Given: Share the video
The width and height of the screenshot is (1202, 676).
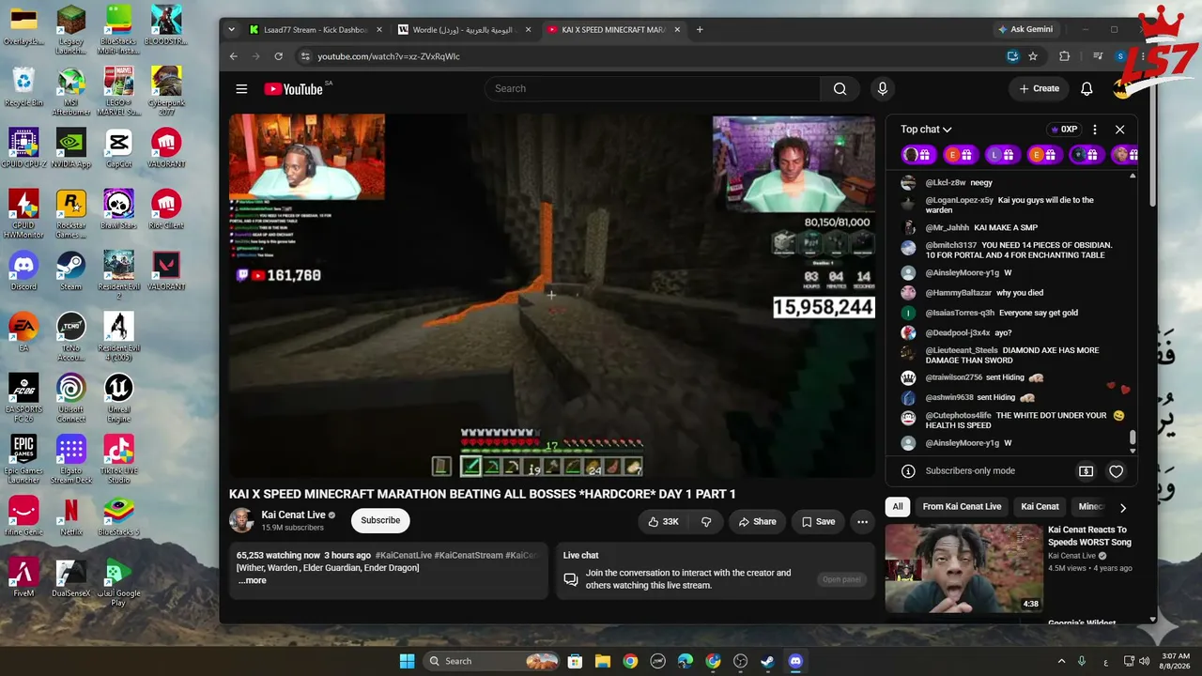Looking at the screenshot, I should coord(757,522).
